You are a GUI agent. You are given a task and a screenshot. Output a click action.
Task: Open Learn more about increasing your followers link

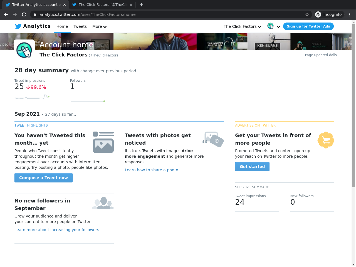point(57,230)
